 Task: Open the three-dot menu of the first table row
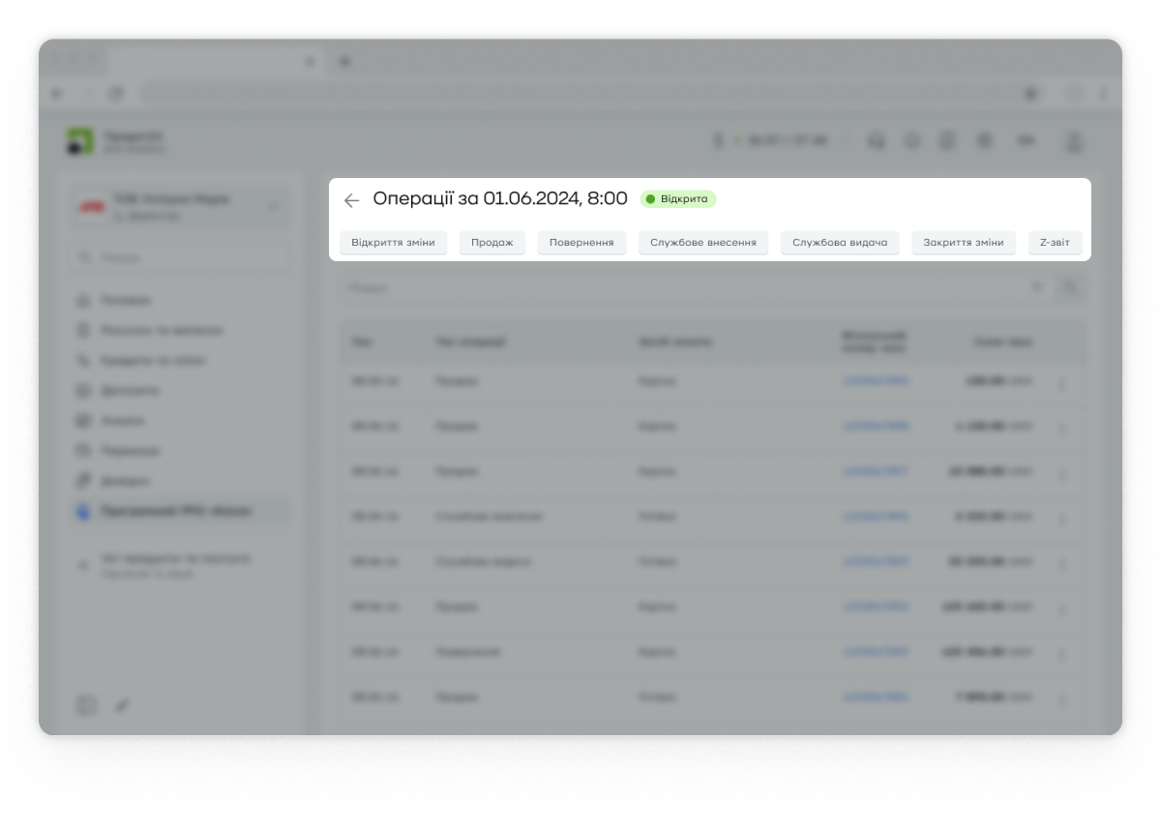point(1061,383)
